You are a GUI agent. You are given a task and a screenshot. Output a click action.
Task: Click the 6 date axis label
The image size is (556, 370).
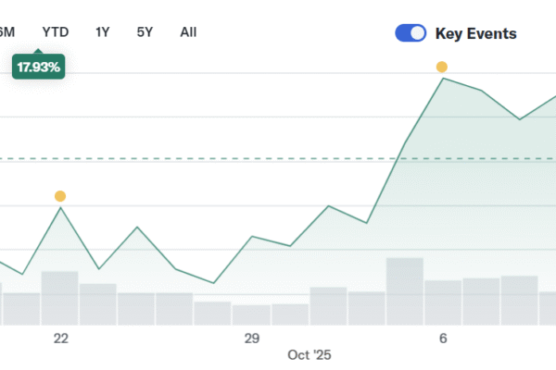coord(442,339)
